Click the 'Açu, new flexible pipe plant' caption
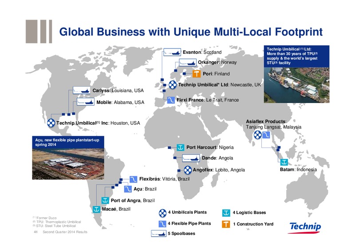The width and height of the screenshot is (355, 251). tap(68, 143)
